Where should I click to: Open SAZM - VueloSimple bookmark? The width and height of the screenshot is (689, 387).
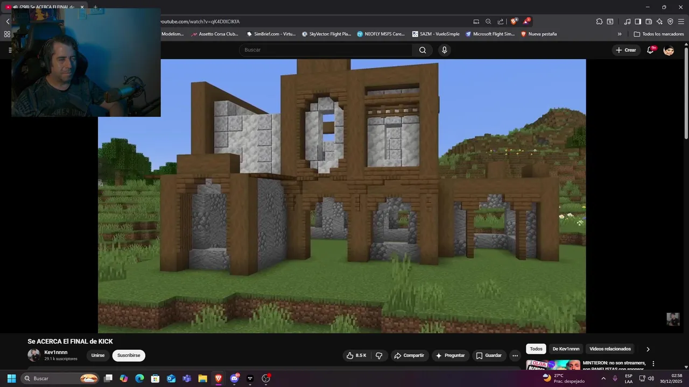[436, 34]
